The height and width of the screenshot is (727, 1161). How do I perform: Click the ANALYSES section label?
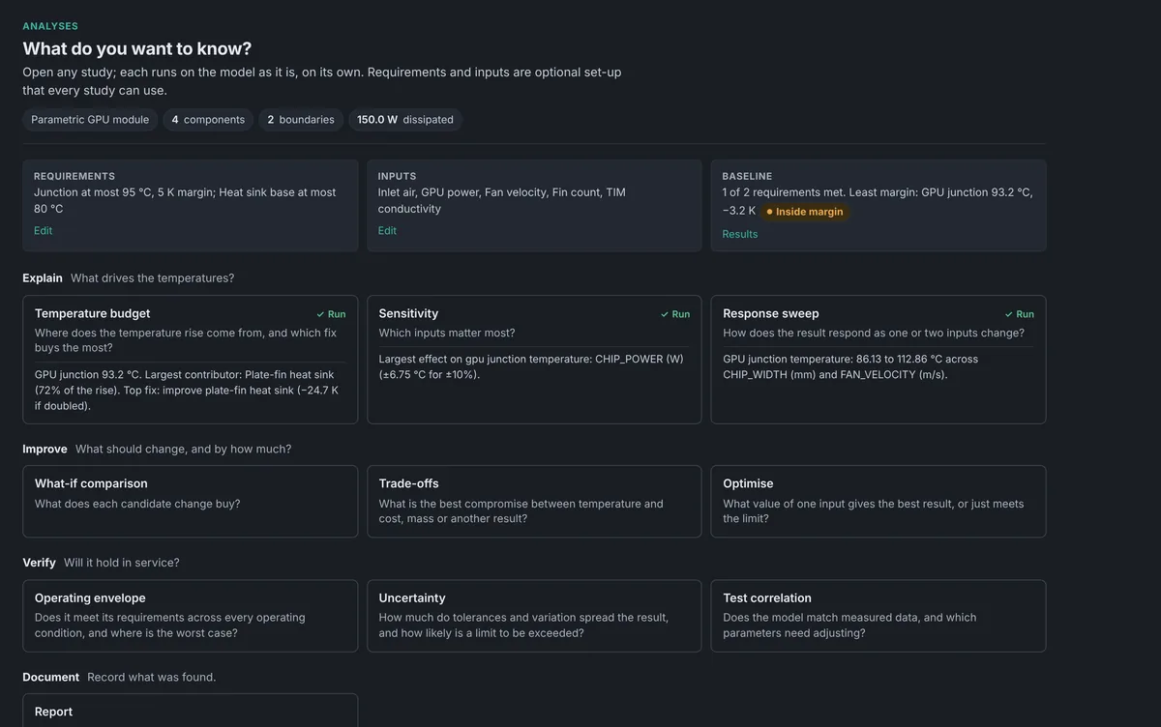50,26
